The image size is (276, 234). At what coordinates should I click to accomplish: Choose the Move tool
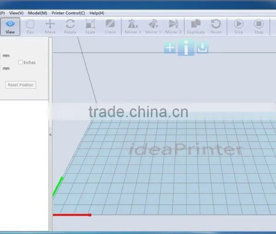(x=50, y=27)
